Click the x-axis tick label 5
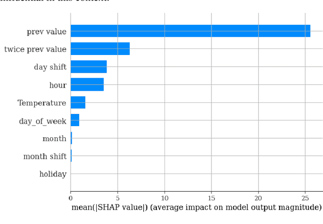323x224 pixels. coord(118,198)
